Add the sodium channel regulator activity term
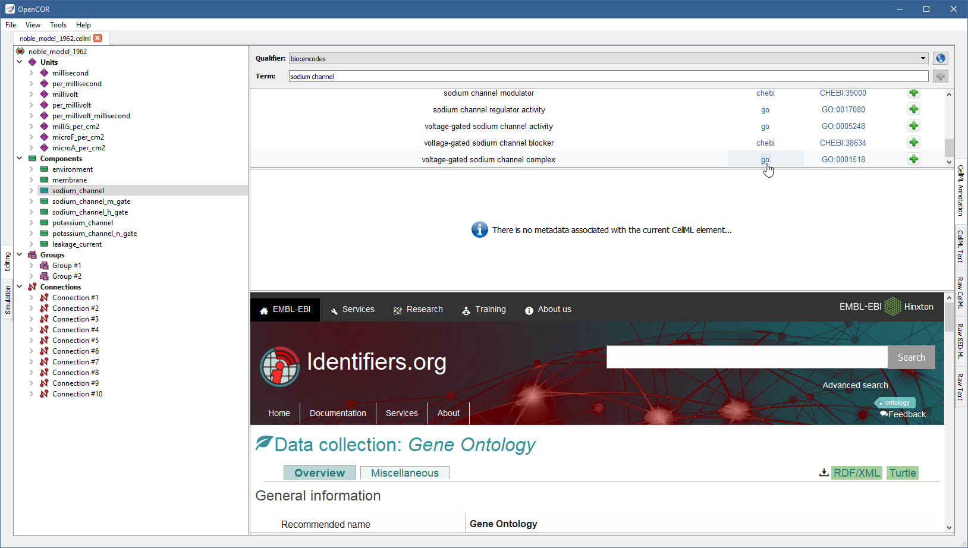The width and height of the screenshot is (968, 548). pyautogui.click(x=913, y=109)
